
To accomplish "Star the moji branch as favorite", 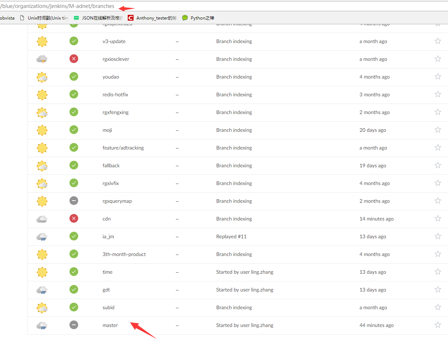I will pyautogui.click(x=438, y=130).
